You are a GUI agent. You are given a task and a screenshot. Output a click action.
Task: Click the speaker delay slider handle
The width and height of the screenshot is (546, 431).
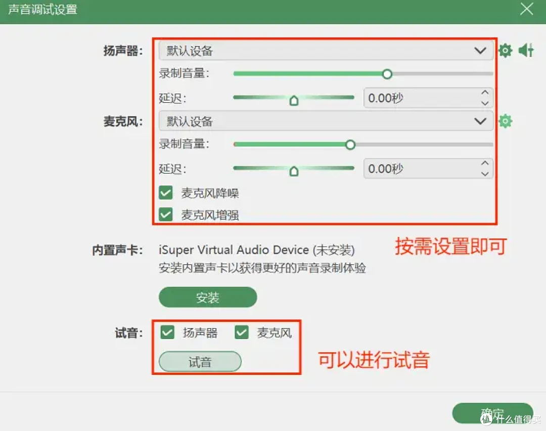tap(294, 101)
